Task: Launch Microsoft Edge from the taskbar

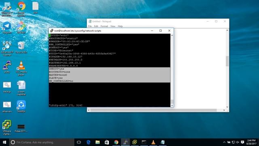Action: [88, 142]
